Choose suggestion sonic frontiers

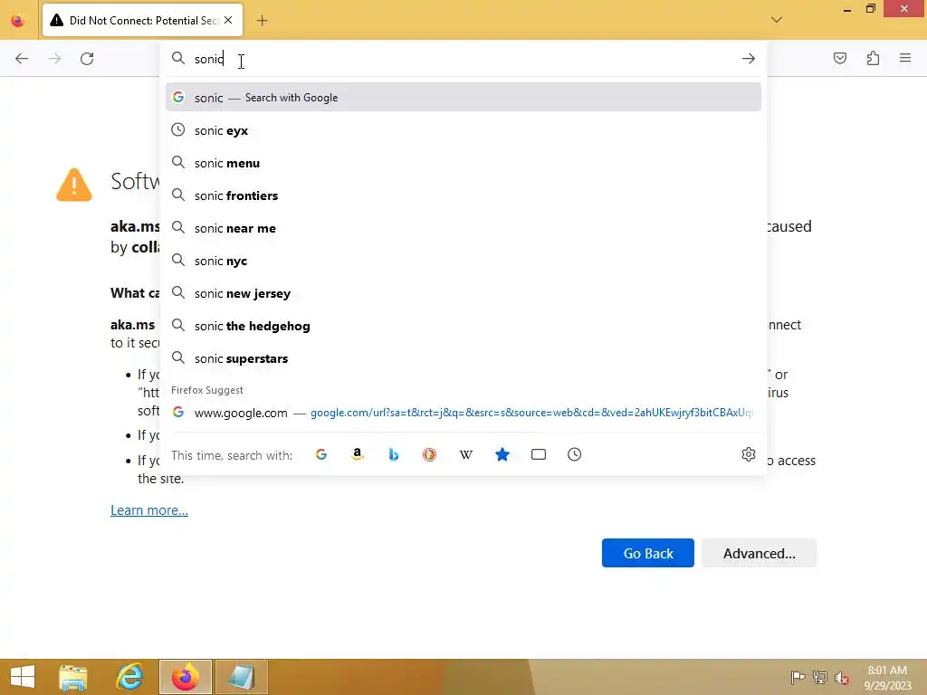pyautogui.click(x=463, y=195)
